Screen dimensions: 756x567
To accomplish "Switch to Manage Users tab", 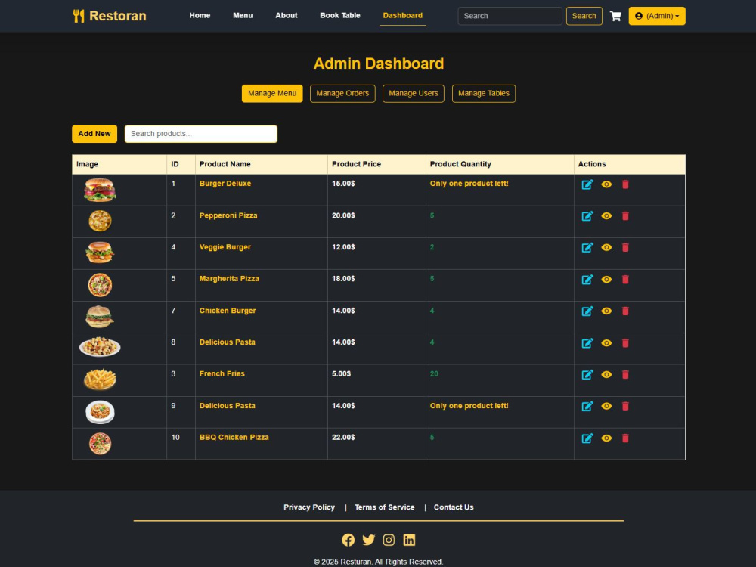I will [x=414, y=94].
